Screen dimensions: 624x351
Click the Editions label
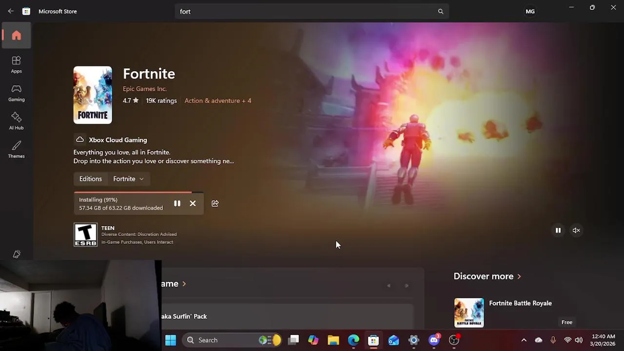click(x=91, y=179)
